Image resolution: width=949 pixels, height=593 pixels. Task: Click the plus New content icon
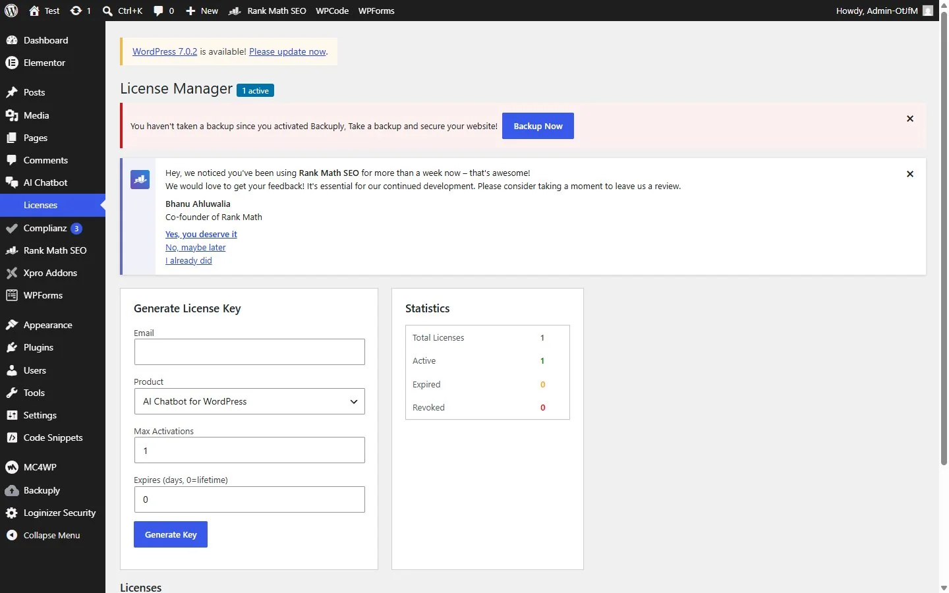coord(190,11)
